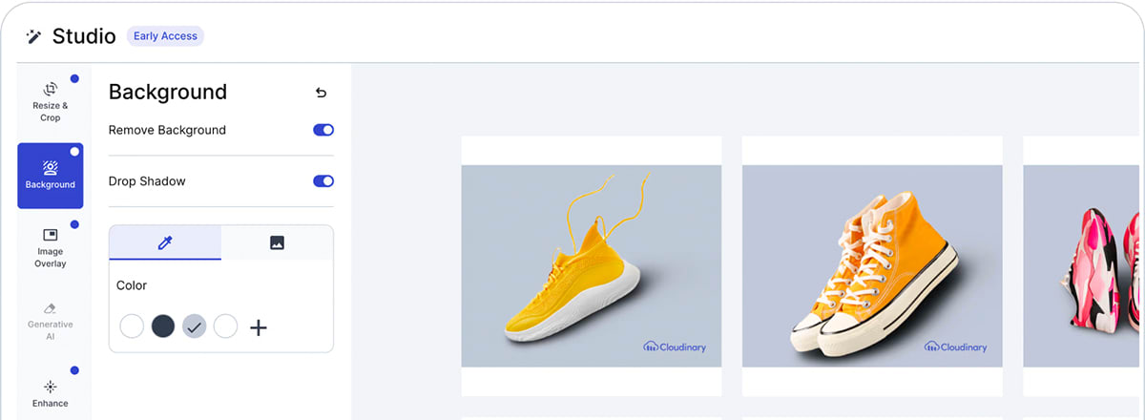Click the Early Access badge
The image size is (1145, 420).
tap(165, 36)
